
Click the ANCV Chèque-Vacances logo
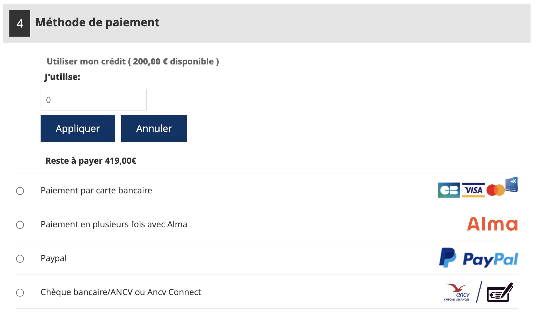pos(457,292)
